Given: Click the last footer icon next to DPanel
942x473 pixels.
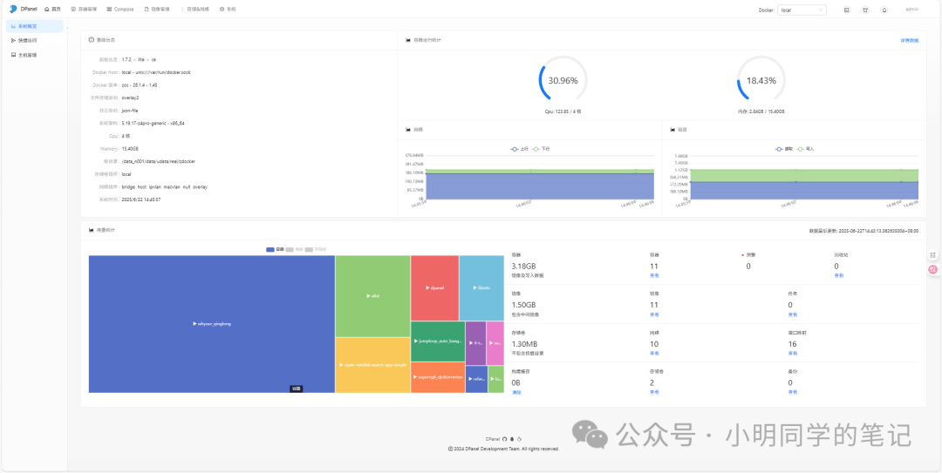Looking at the screenshot, I should coord(519,439).
